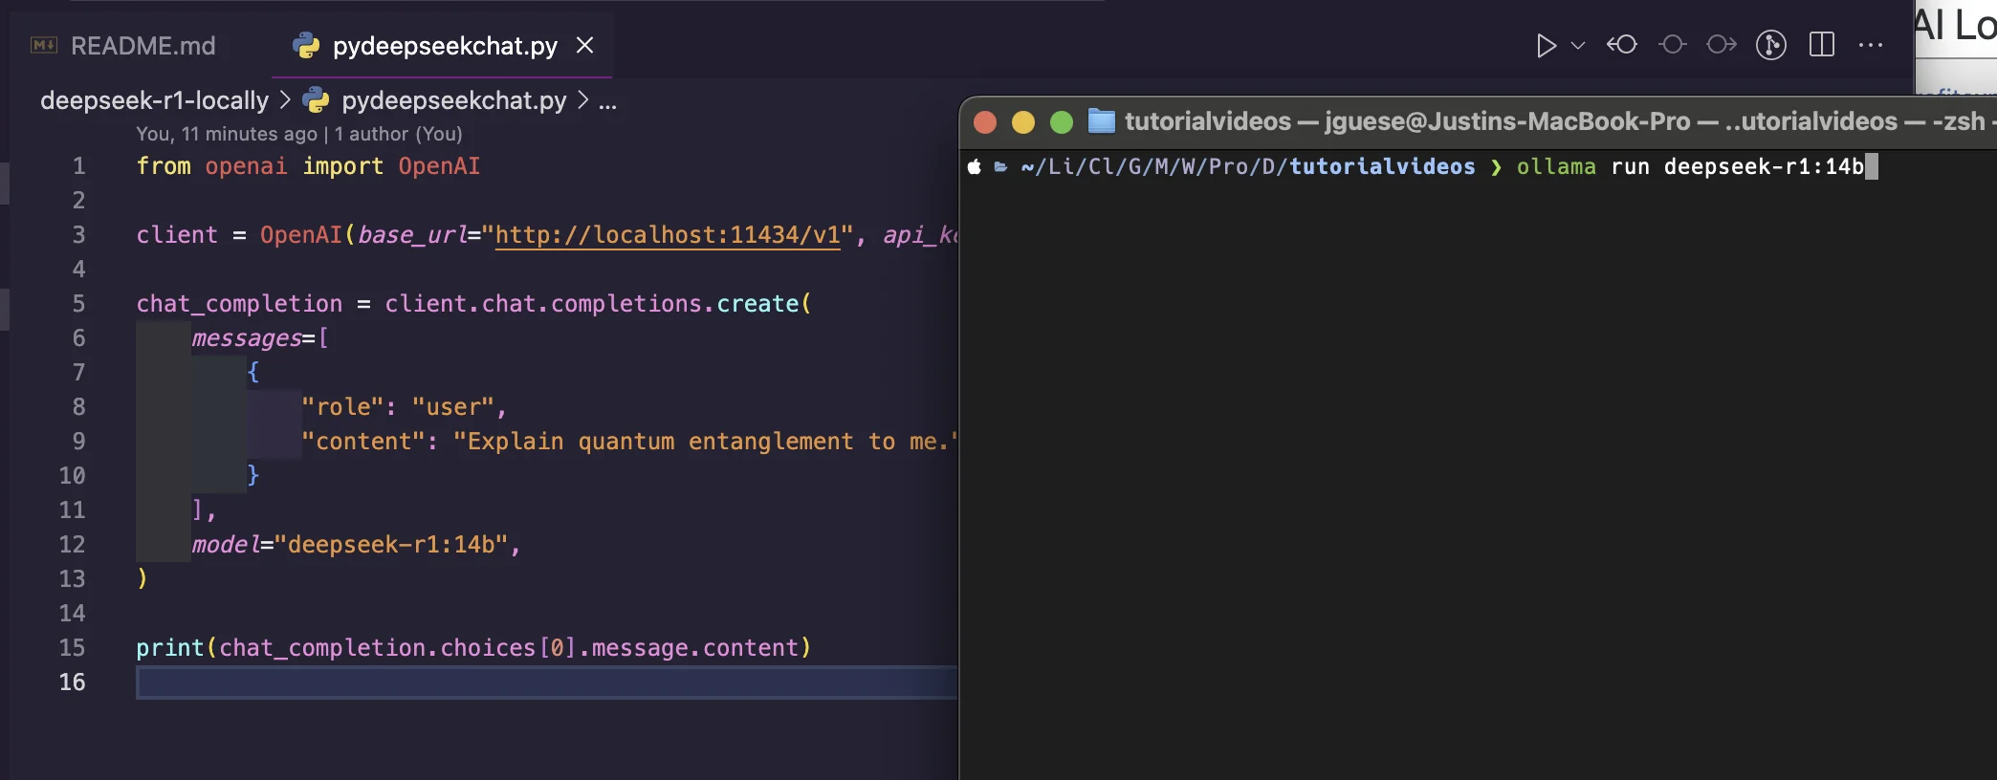Click the "role": "user" line
Screen dimensions: 1997x780
tap(403, 407)
